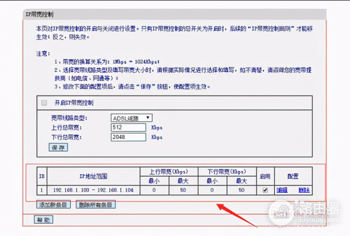Click the 配置 column header
This screenshot has width=350, height=236.
coord(293,176)
